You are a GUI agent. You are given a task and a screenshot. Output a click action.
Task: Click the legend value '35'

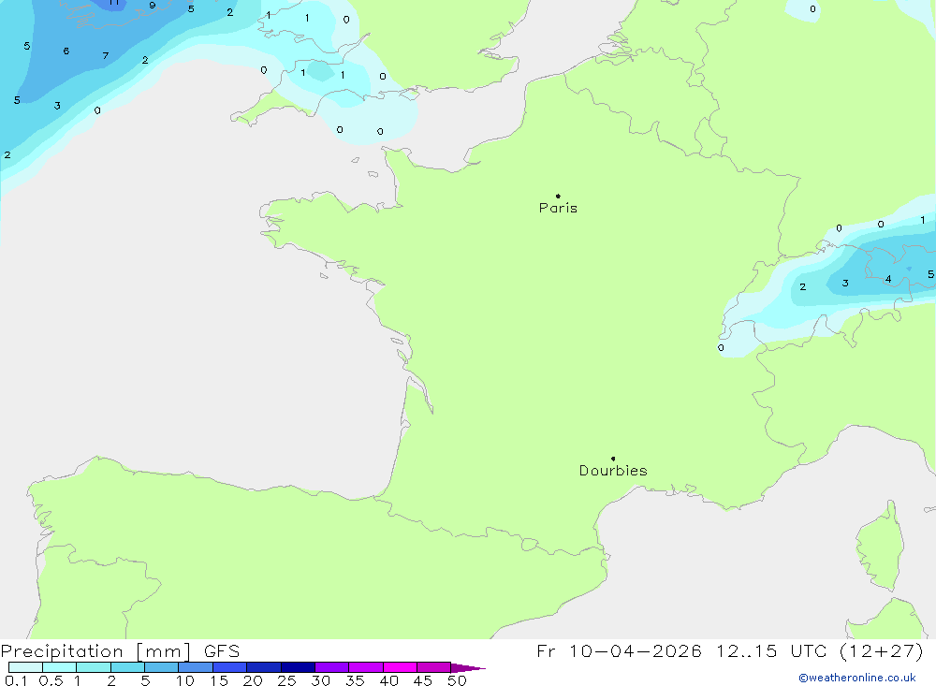click(355, 680)
